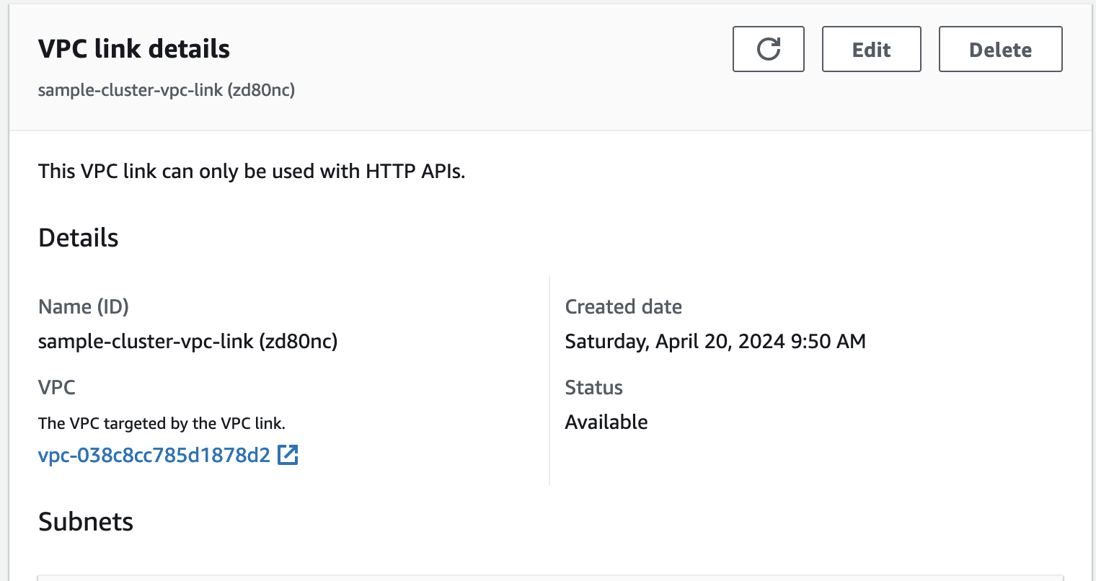Click the VPC field label

tap(56, 387)
